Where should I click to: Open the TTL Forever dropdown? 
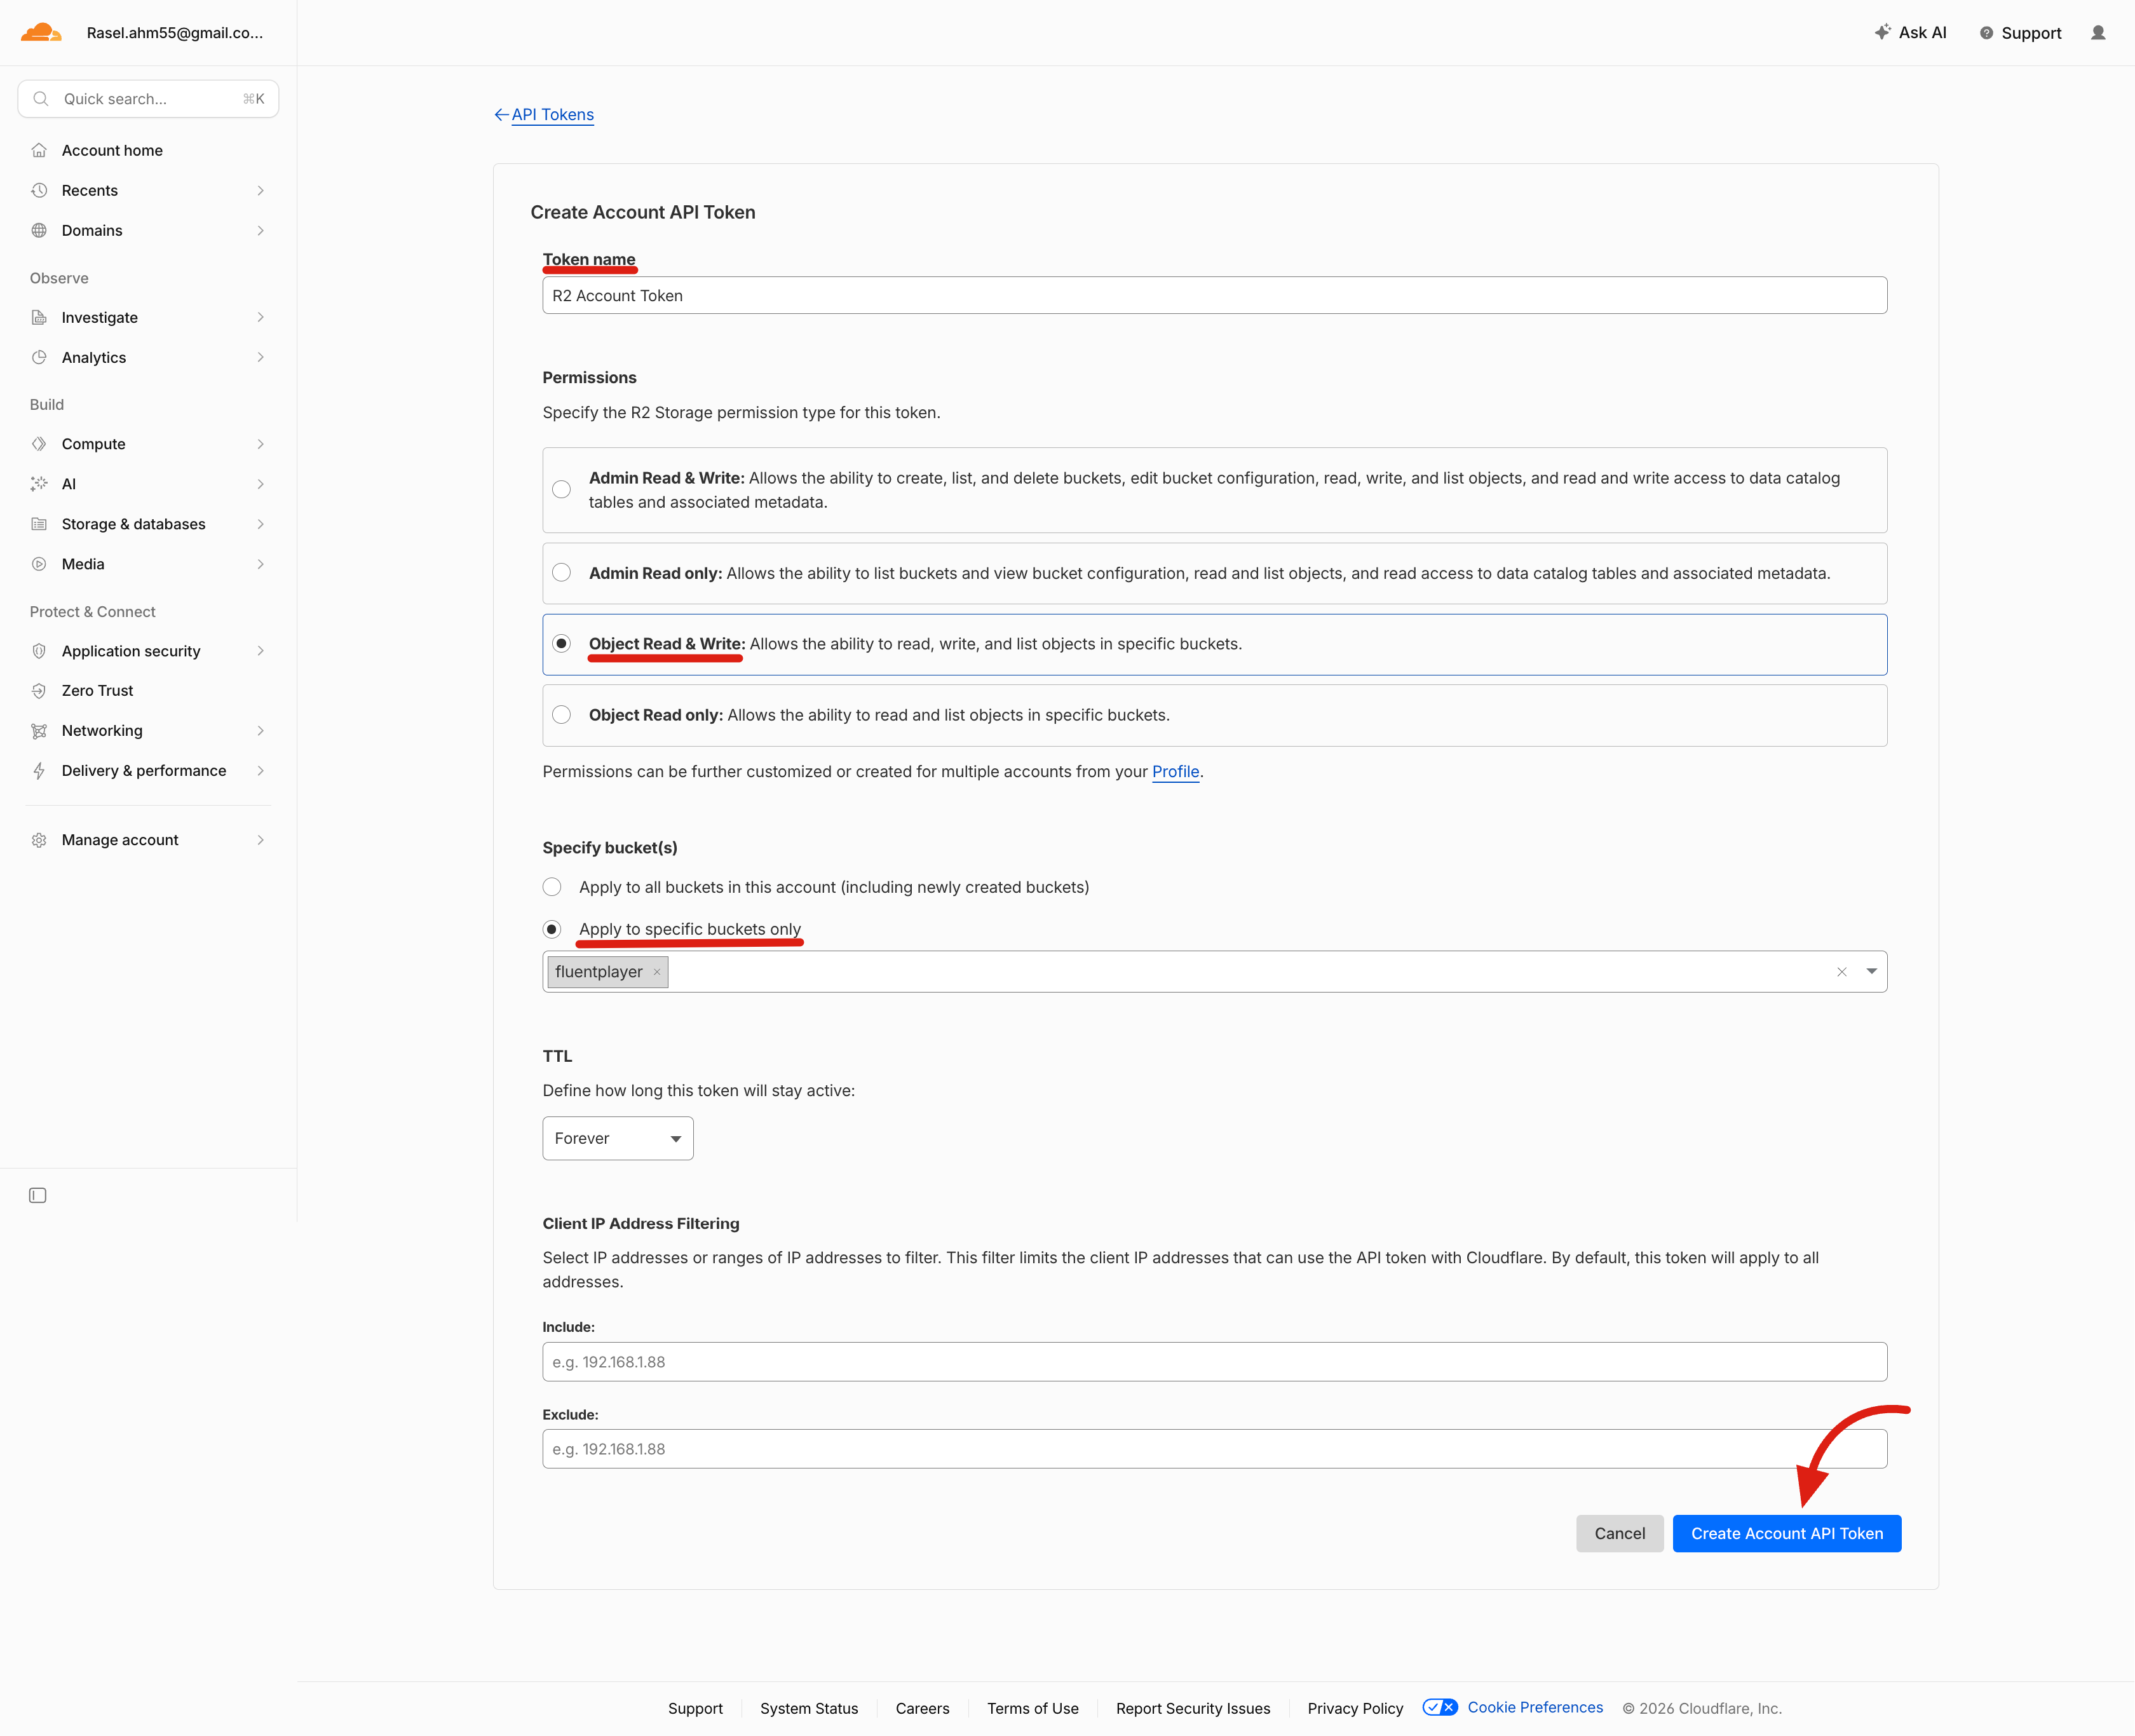pyautogui.click(x=618, y=1138)
